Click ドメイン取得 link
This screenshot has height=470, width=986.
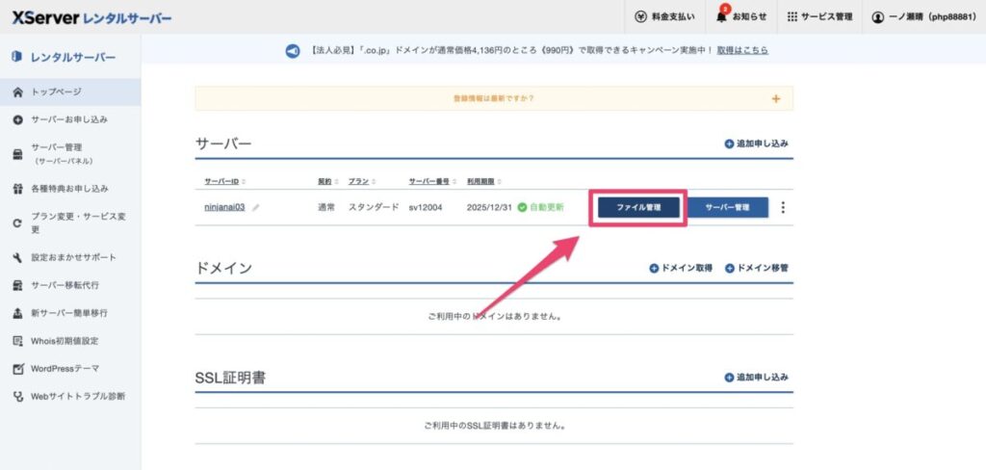681,268
